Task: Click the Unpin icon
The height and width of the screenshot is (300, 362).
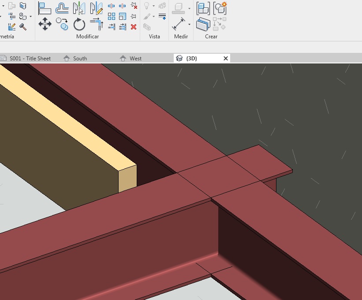Action: [134, 6]
